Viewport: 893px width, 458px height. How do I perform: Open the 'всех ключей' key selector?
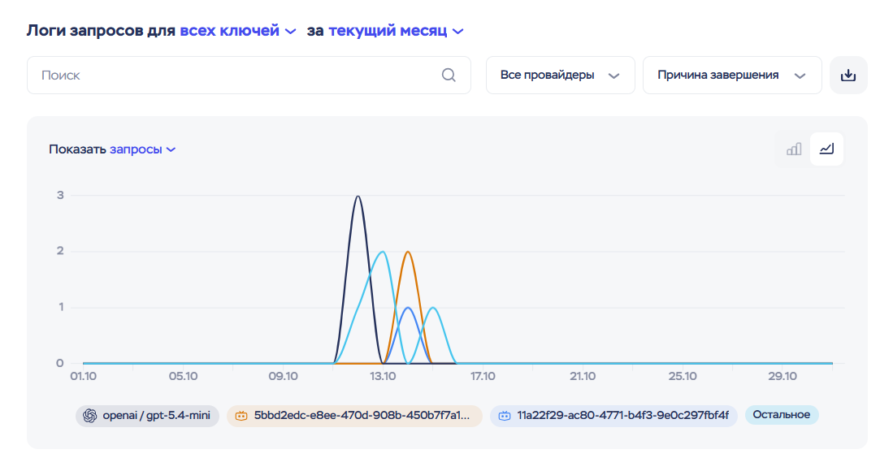pyautogui.click(x=237, y=31)
